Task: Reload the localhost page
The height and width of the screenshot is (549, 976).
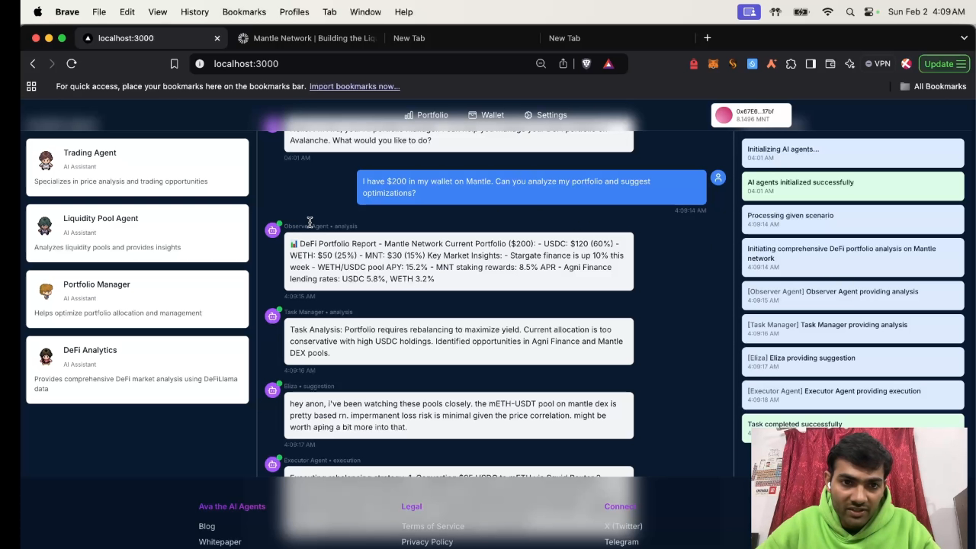Action: (72, 64)
